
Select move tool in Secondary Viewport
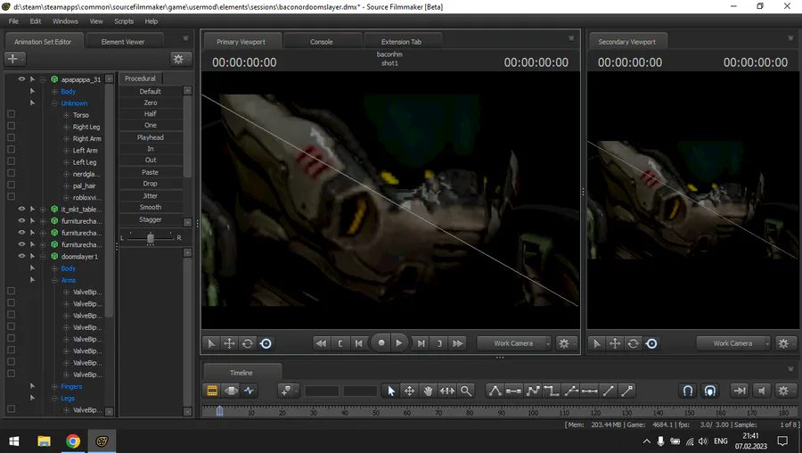[615, 343]
